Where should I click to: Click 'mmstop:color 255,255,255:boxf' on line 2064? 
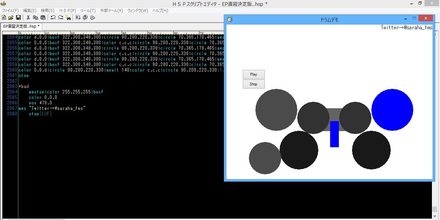coord(66,92)
